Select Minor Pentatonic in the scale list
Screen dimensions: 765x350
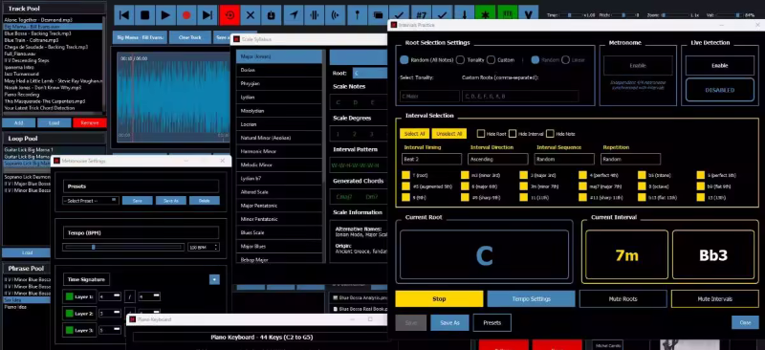[279, 219]
